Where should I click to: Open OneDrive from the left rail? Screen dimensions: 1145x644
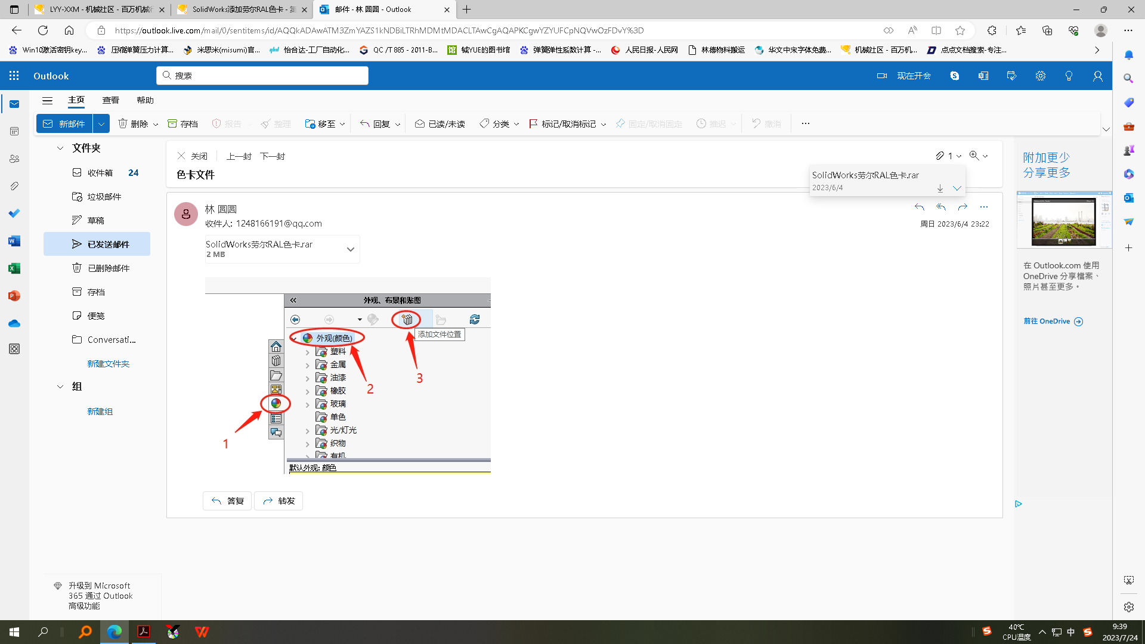tap(14, 323)
